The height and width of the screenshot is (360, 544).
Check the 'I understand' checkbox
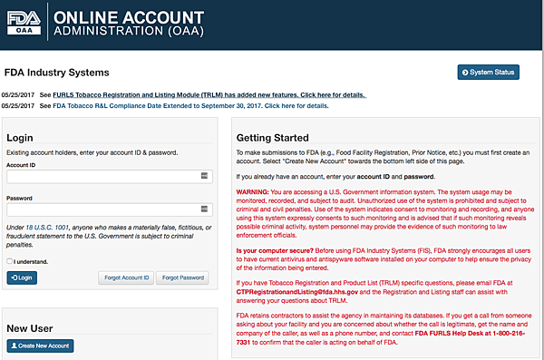click(x=9, y=261)
